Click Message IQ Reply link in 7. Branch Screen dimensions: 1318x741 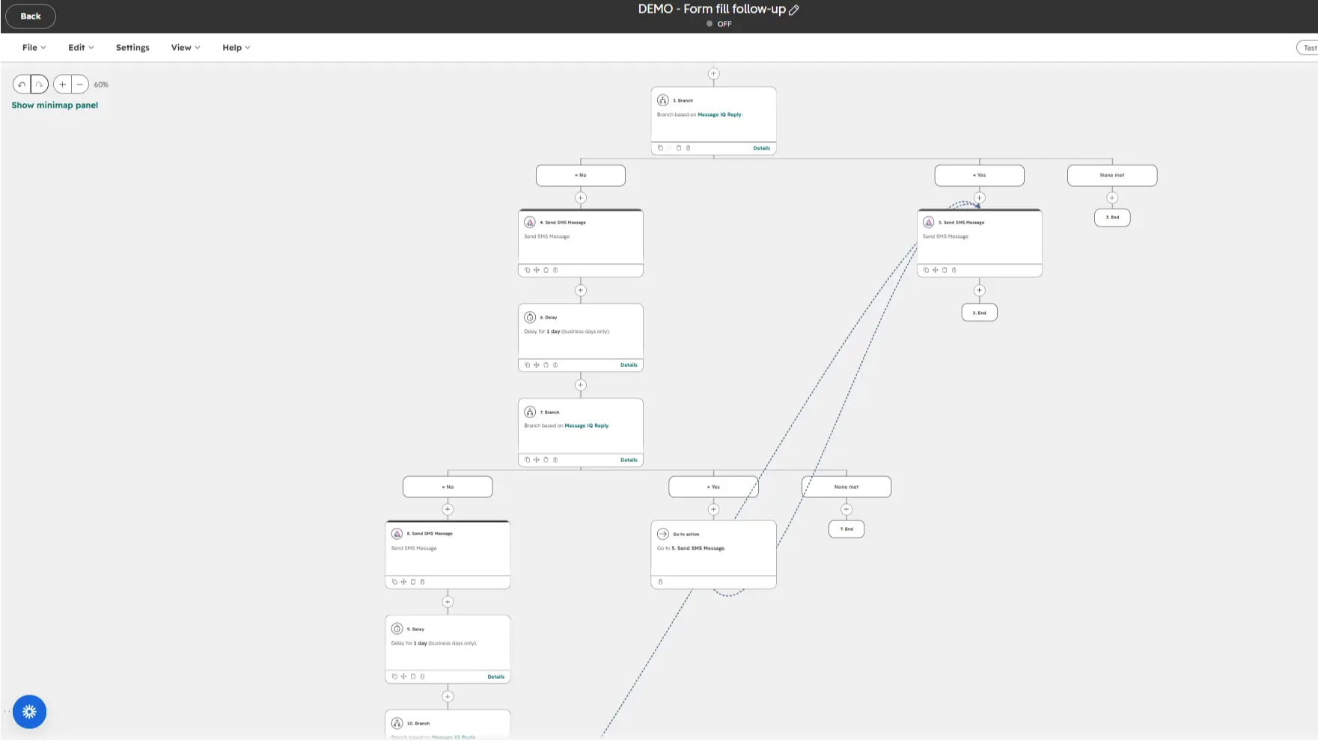tap(587, 425)
